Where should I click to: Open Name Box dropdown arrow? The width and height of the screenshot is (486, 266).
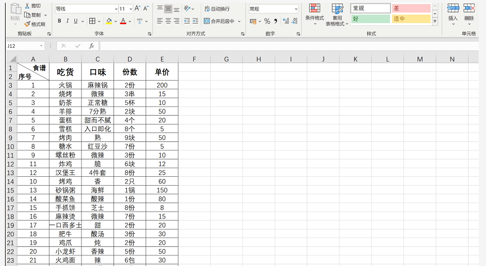click(x=41, y=46)
